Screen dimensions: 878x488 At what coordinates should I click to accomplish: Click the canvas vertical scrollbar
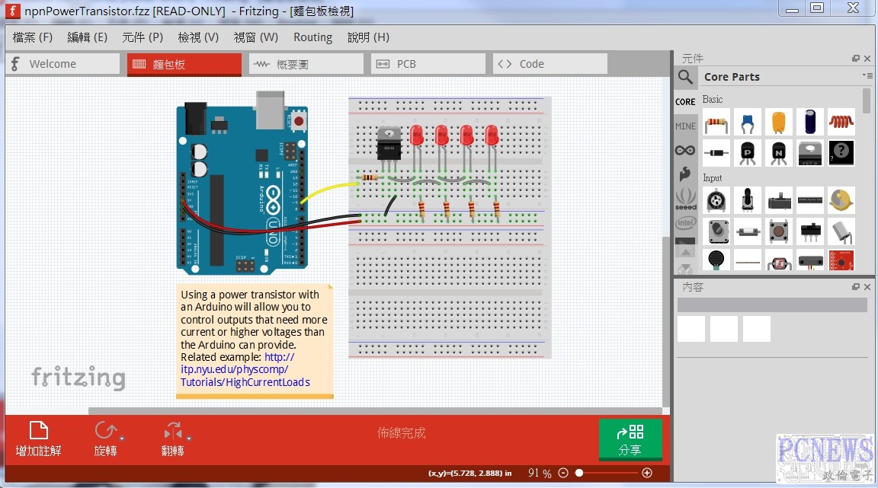click(x=666, y=322)
